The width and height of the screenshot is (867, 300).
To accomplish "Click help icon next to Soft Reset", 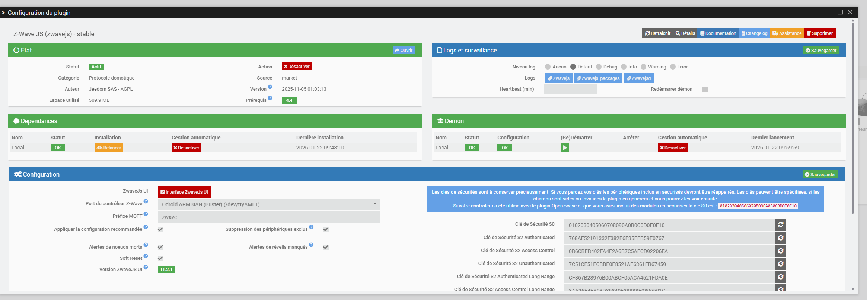I will (146, 256).
